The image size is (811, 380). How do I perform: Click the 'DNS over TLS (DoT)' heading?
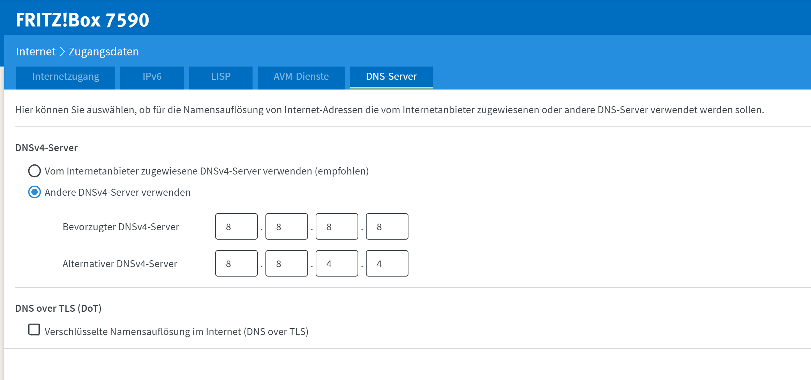[x=58, y=308]
